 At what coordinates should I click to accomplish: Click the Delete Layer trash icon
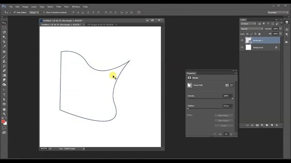tap(277, 125)
